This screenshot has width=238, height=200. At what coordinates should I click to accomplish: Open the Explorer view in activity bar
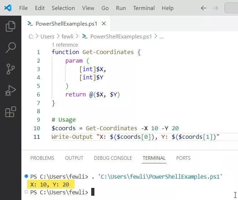pyautogui.click(x=11, y=26)
